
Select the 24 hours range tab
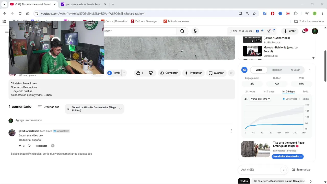pyautogui.click(x=250, y=91)
